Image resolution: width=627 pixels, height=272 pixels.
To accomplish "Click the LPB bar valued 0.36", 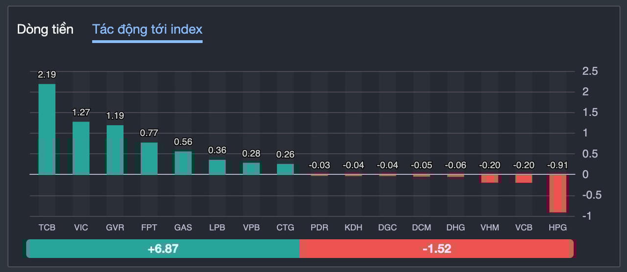I will (x=217, y=167).
